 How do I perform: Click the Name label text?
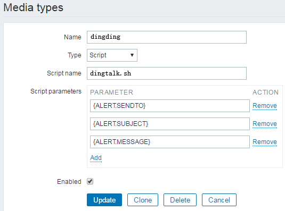click(72, 37)
